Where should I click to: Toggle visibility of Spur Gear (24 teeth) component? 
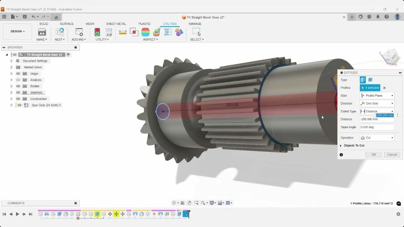point(20,105)
